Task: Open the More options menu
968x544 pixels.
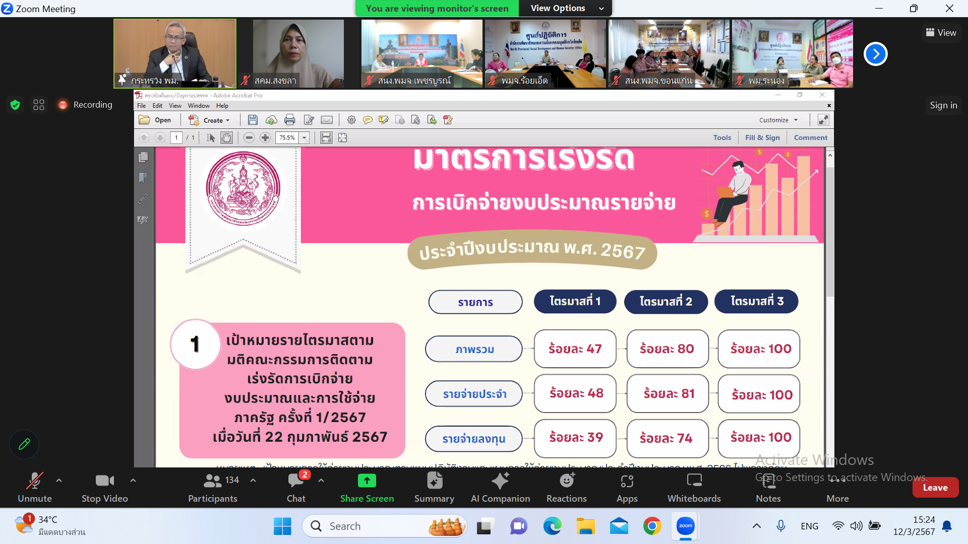Action: [x=837, y=488]
